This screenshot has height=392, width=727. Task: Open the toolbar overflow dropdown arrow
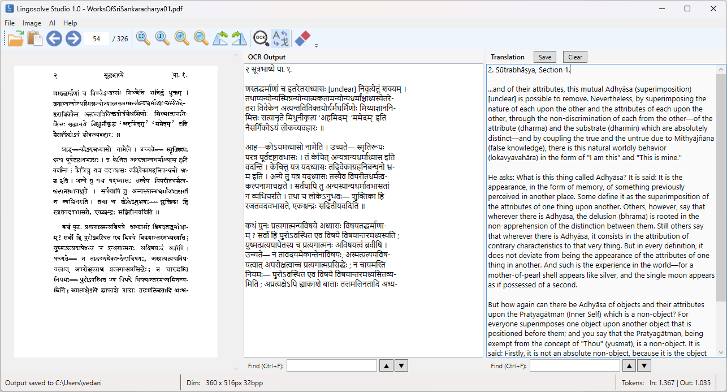[x=316, y=45]
